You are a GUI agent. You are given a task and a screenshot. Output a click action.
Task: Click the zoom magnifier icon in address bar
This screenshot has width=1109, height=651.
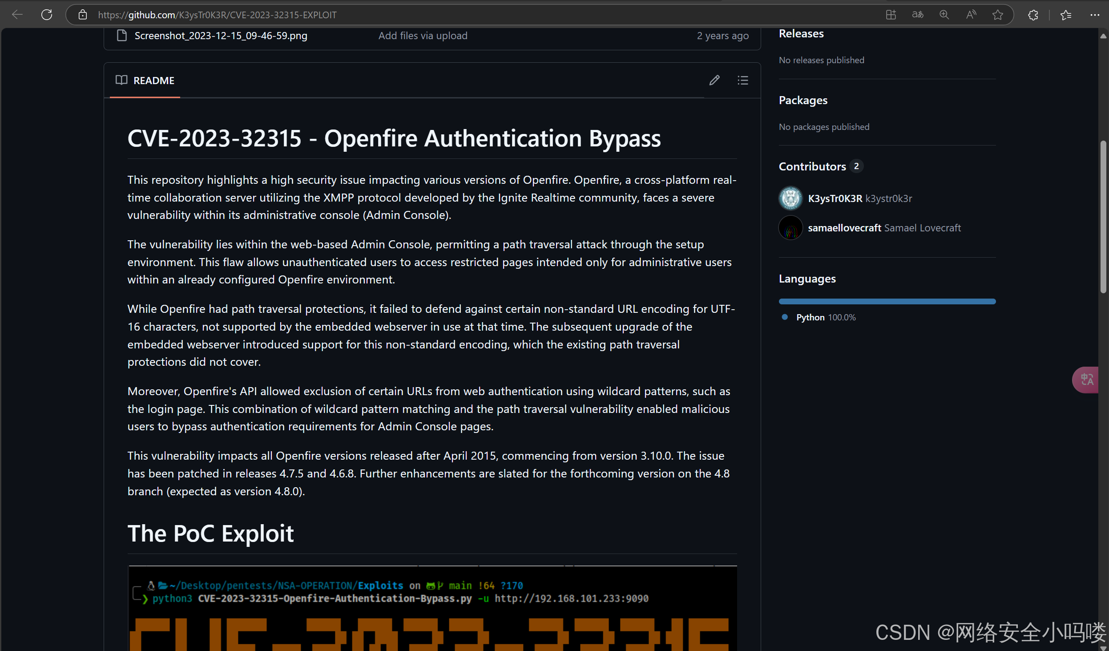(944, 15)
